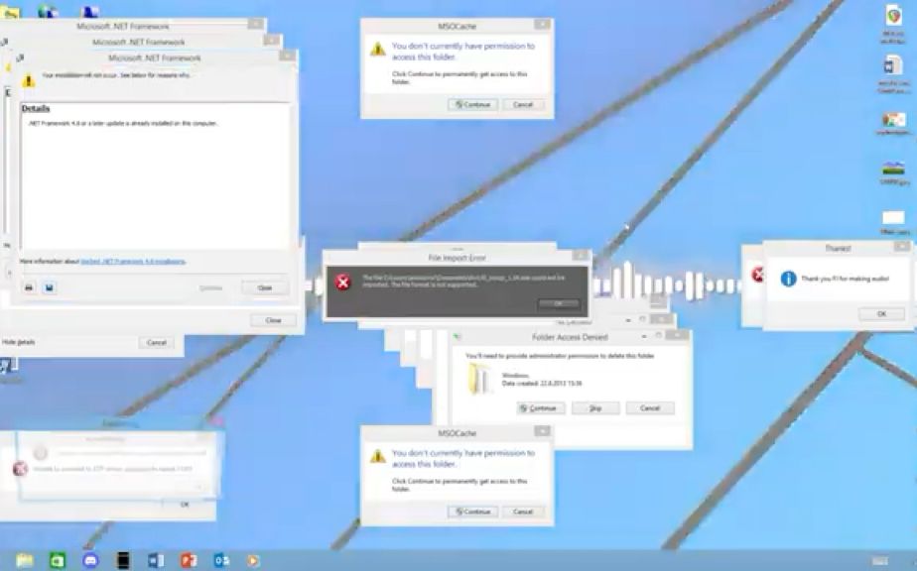Click OK in the Thanks! dialog
Viewport: 917px width, 571px height.
(881, 314)
